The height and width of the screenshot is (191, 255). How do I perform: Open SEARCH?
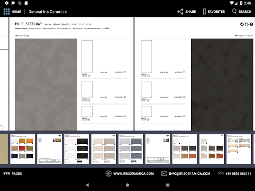(x=245, y=12)
